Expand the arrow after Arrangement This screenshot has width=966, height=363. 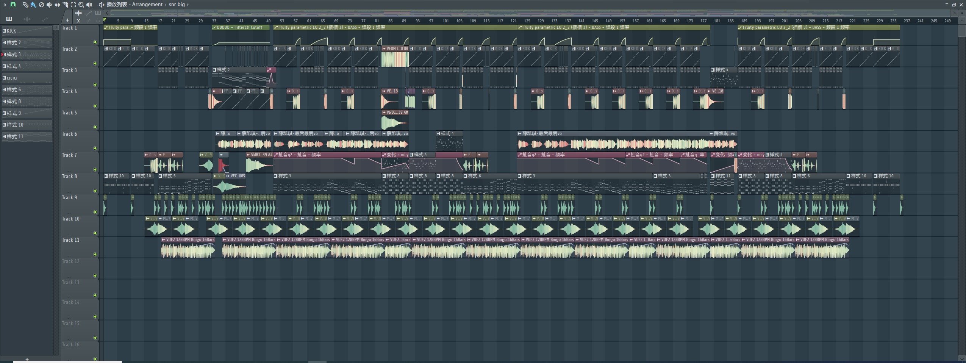166,5
